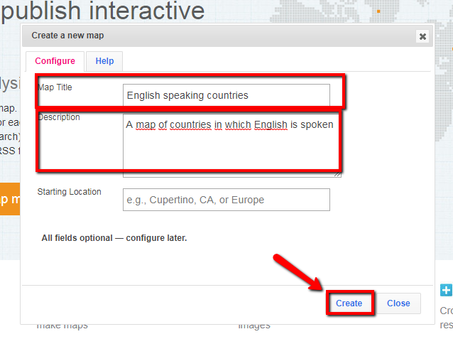The width and height of the screenshot is (453, 339).
Task: Click the Close button in dialog footer
Action: click(x=398, y=303)
